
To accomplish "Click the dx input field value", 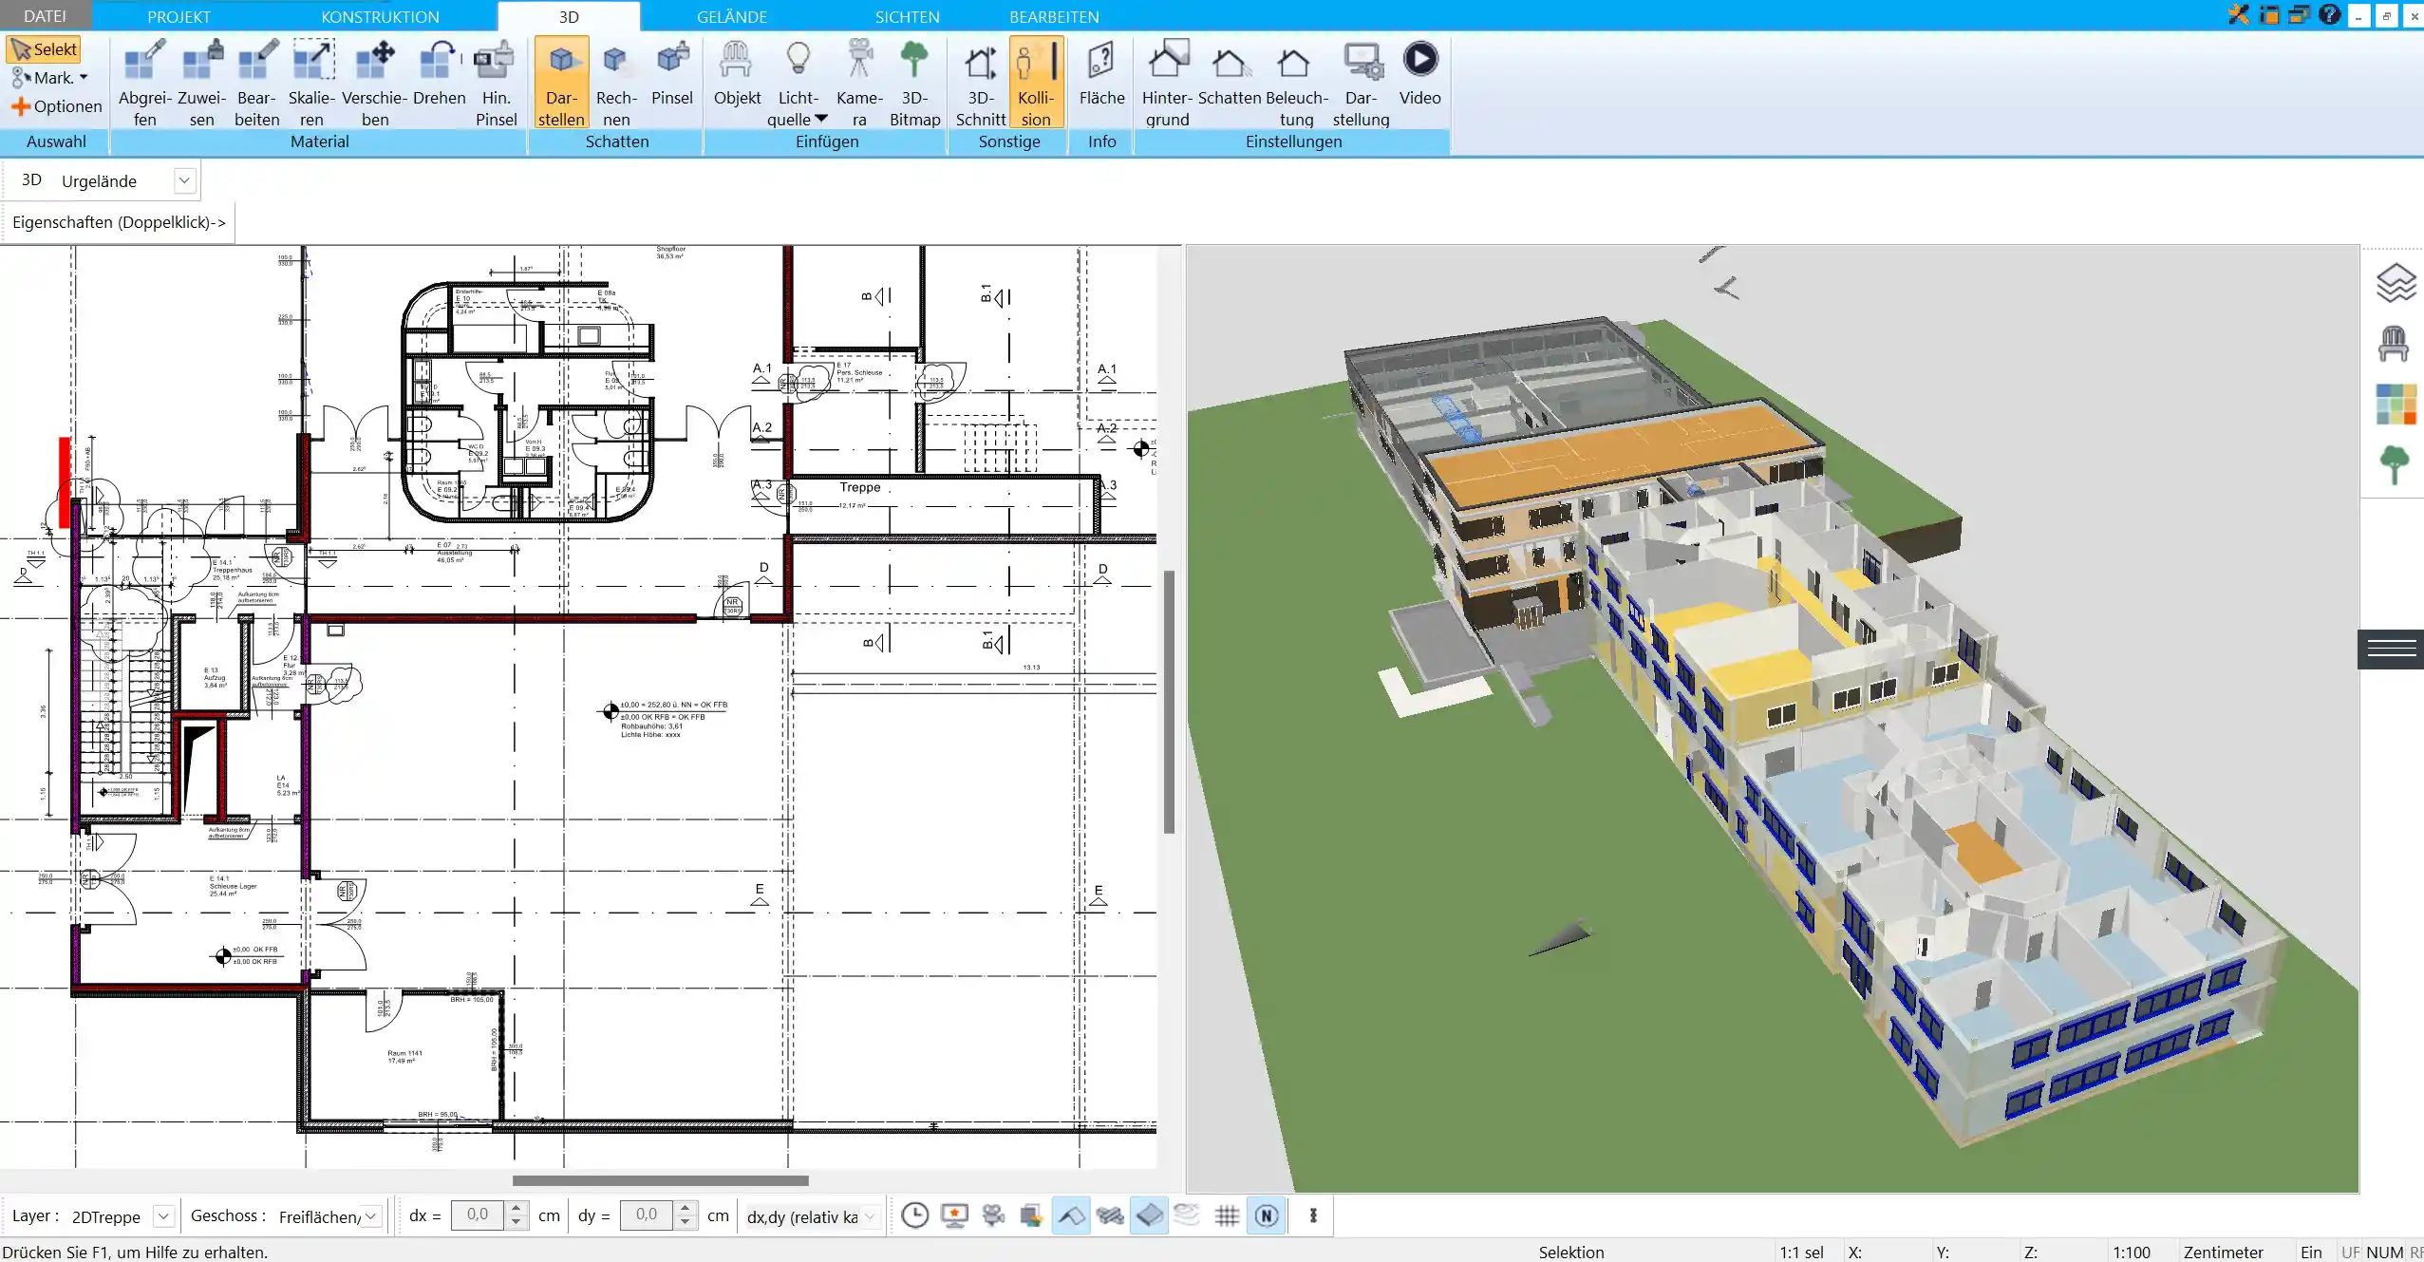I will click(478, 1214).
